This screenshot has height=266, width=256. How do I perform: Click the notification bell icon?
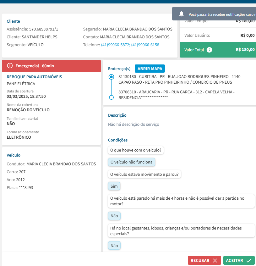(181, 14)
